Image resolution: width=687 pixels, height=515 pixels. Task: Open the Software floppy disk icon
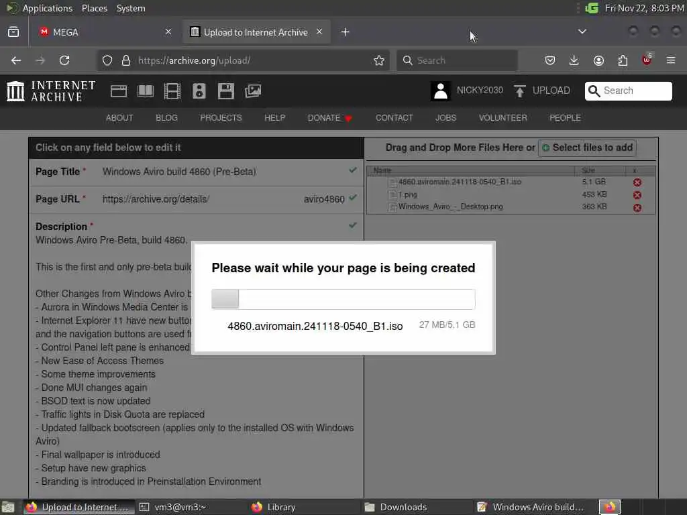click(226, 91)
